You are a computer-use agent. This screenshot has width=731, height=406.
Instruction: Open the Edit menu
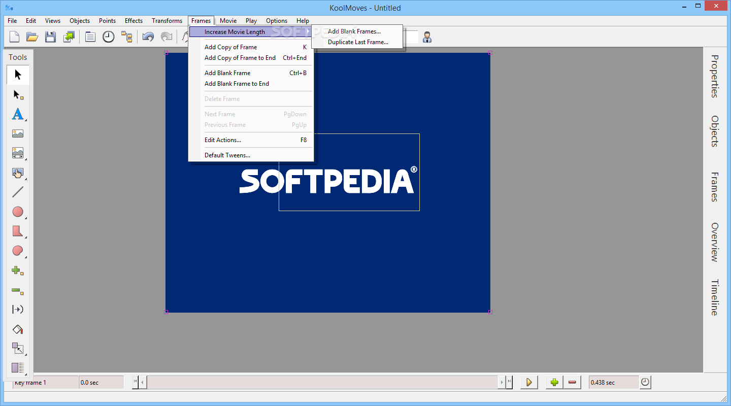click(31, 21)
